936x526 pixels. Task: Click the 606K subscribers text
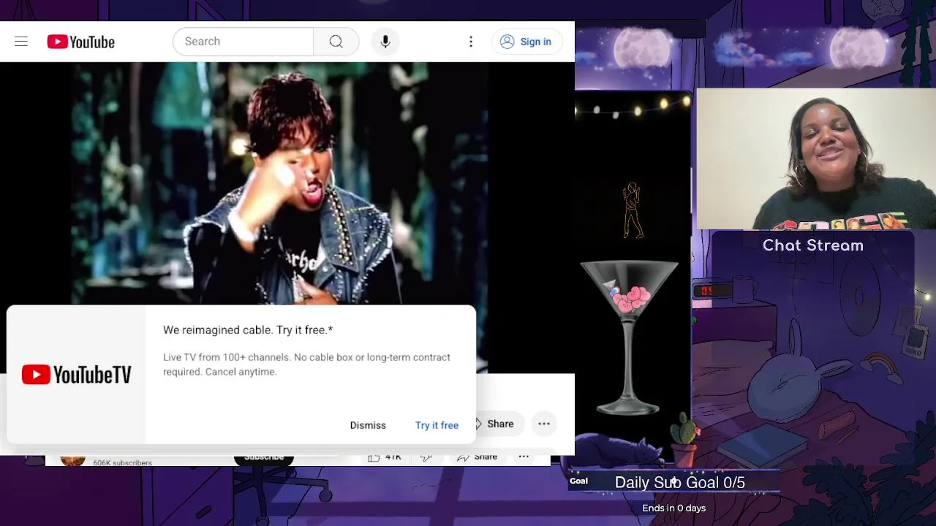point(122,462)
